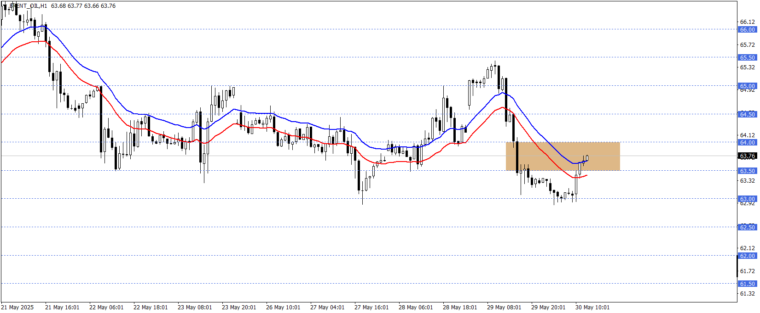760x313 pixels.
Task: Click the 63.50 price level label
Action: click(x=747, y=171)
